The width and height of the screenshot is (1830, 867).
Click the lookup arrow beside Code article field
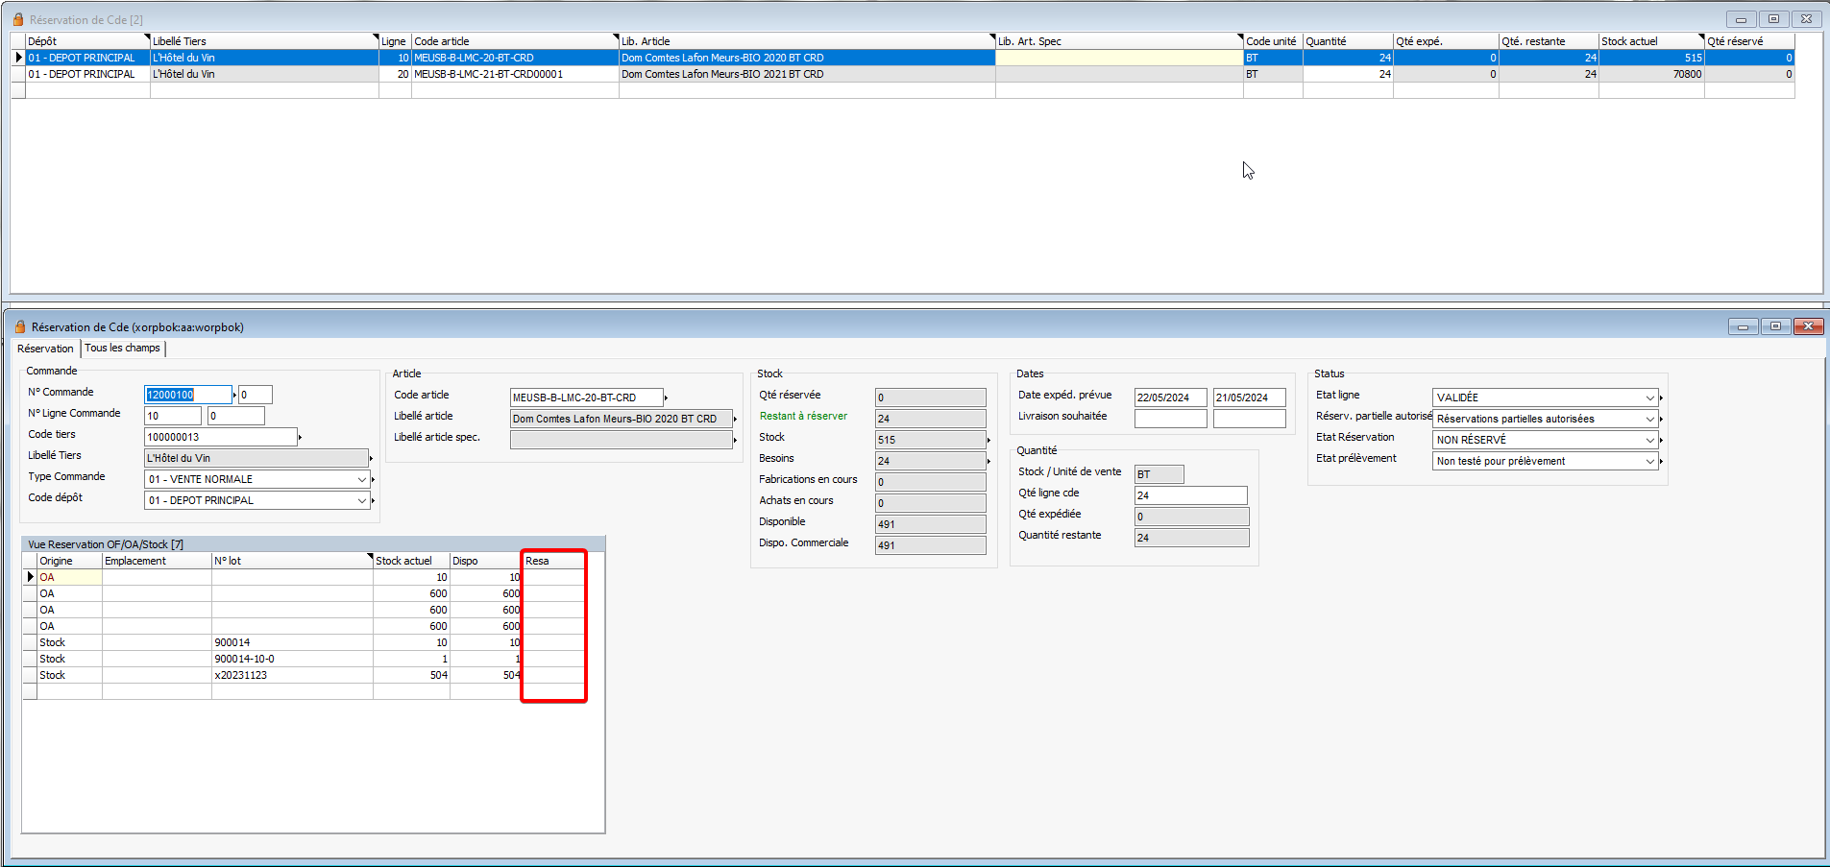(666, 397)
